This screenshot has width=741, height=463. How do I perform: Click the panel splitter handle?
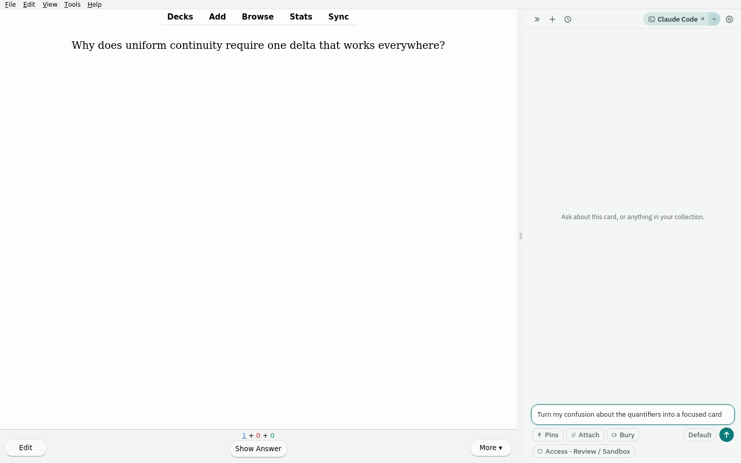pyautogui.click(x=521, y=236)
